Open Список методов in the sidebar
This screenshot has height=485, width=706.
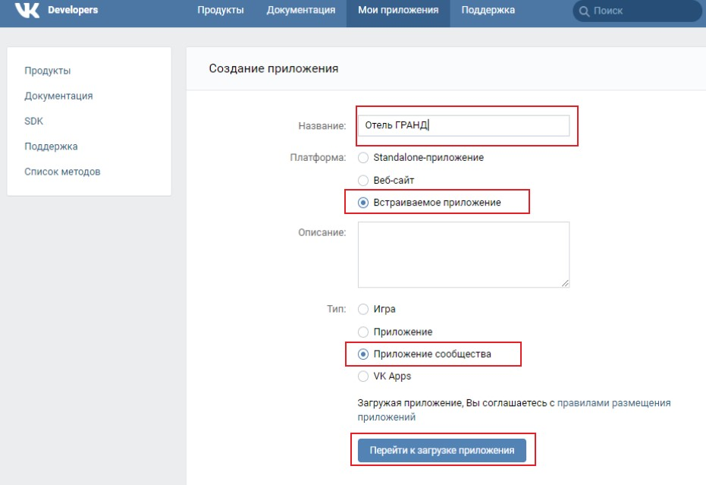click(62, 172)
